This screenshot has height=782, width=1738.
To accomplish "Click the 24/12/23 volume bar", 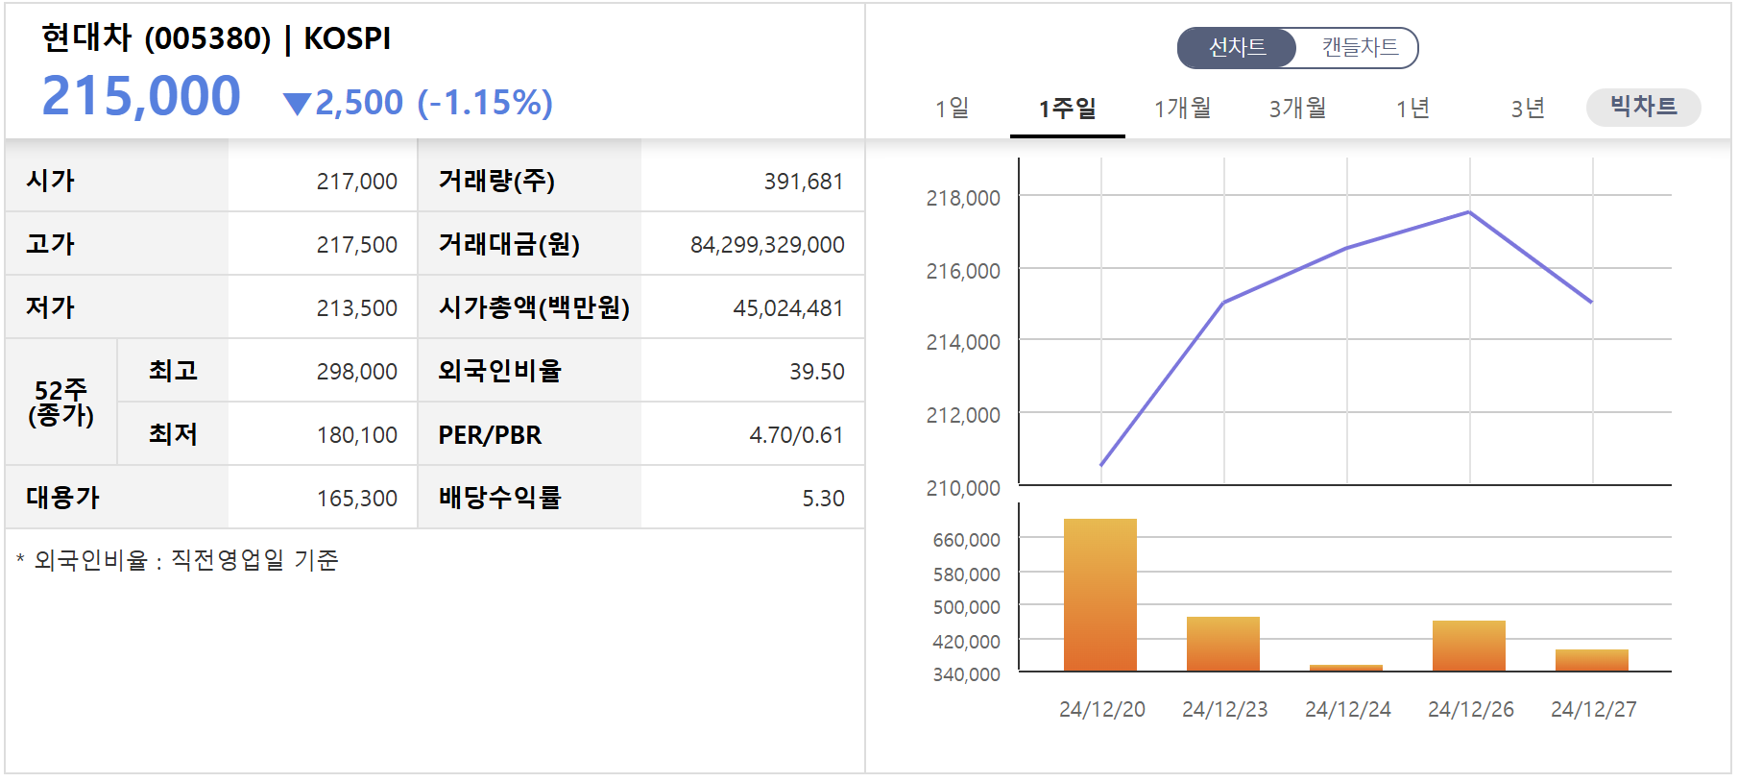I will [x=1223, y=644].
